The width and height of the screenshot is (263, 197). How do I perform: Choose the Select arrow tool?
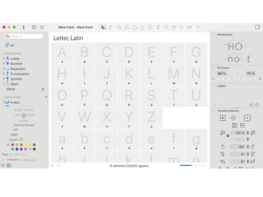(103, 27)
